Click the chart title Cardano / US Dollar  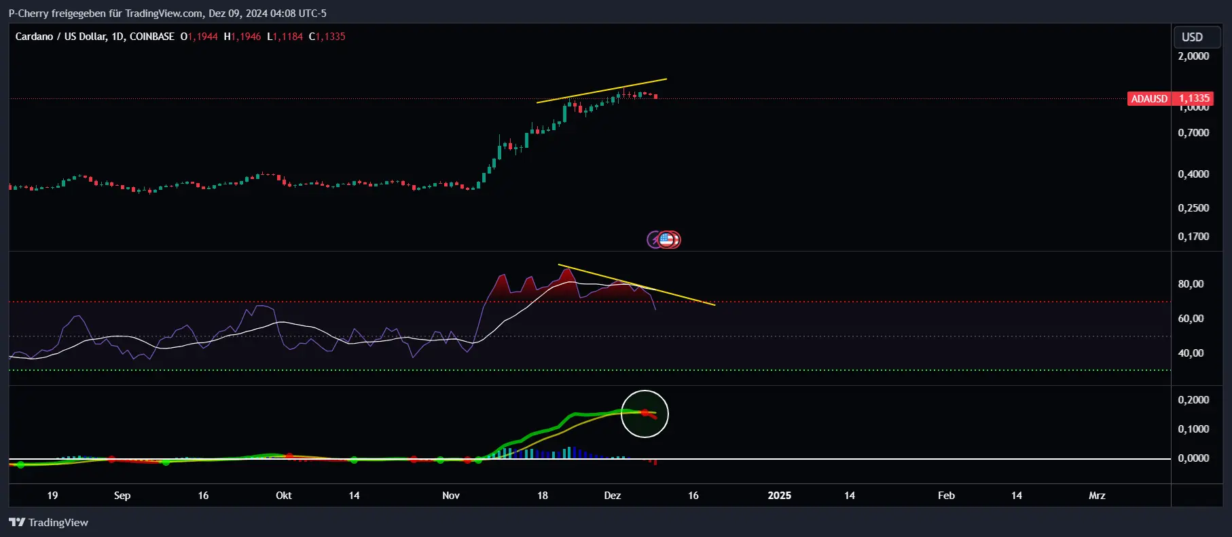60,37
